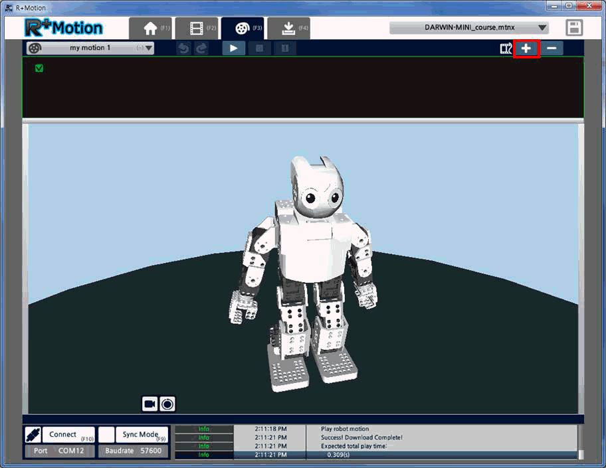606x468 pixels.
Task: Toggle the green checkbox in motion list
Action: (x=39, y=68)
